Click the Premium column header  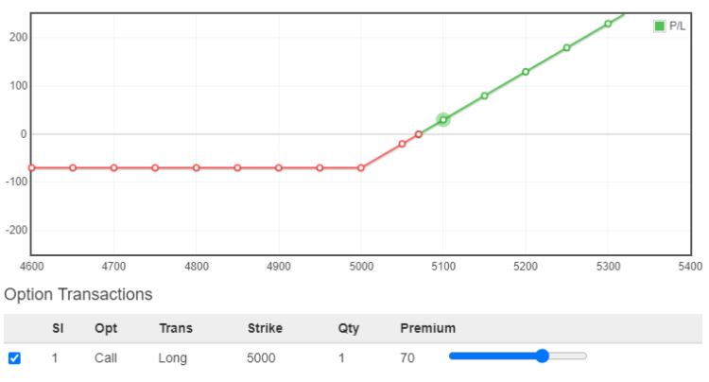point(427,328)
